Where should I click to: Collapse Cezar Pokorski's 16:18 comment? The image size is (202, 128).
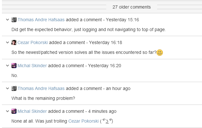[x=7, y=42]
